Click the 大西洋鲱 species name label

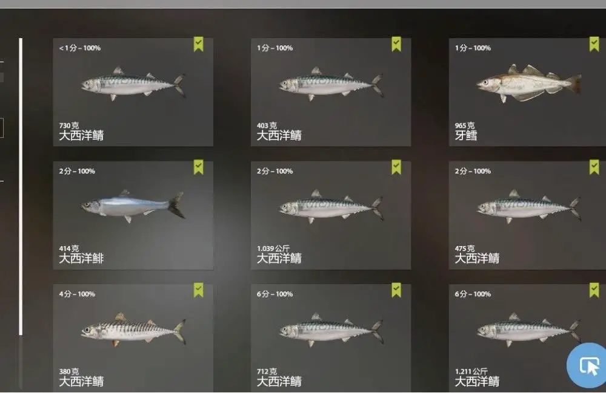[81, 258]
